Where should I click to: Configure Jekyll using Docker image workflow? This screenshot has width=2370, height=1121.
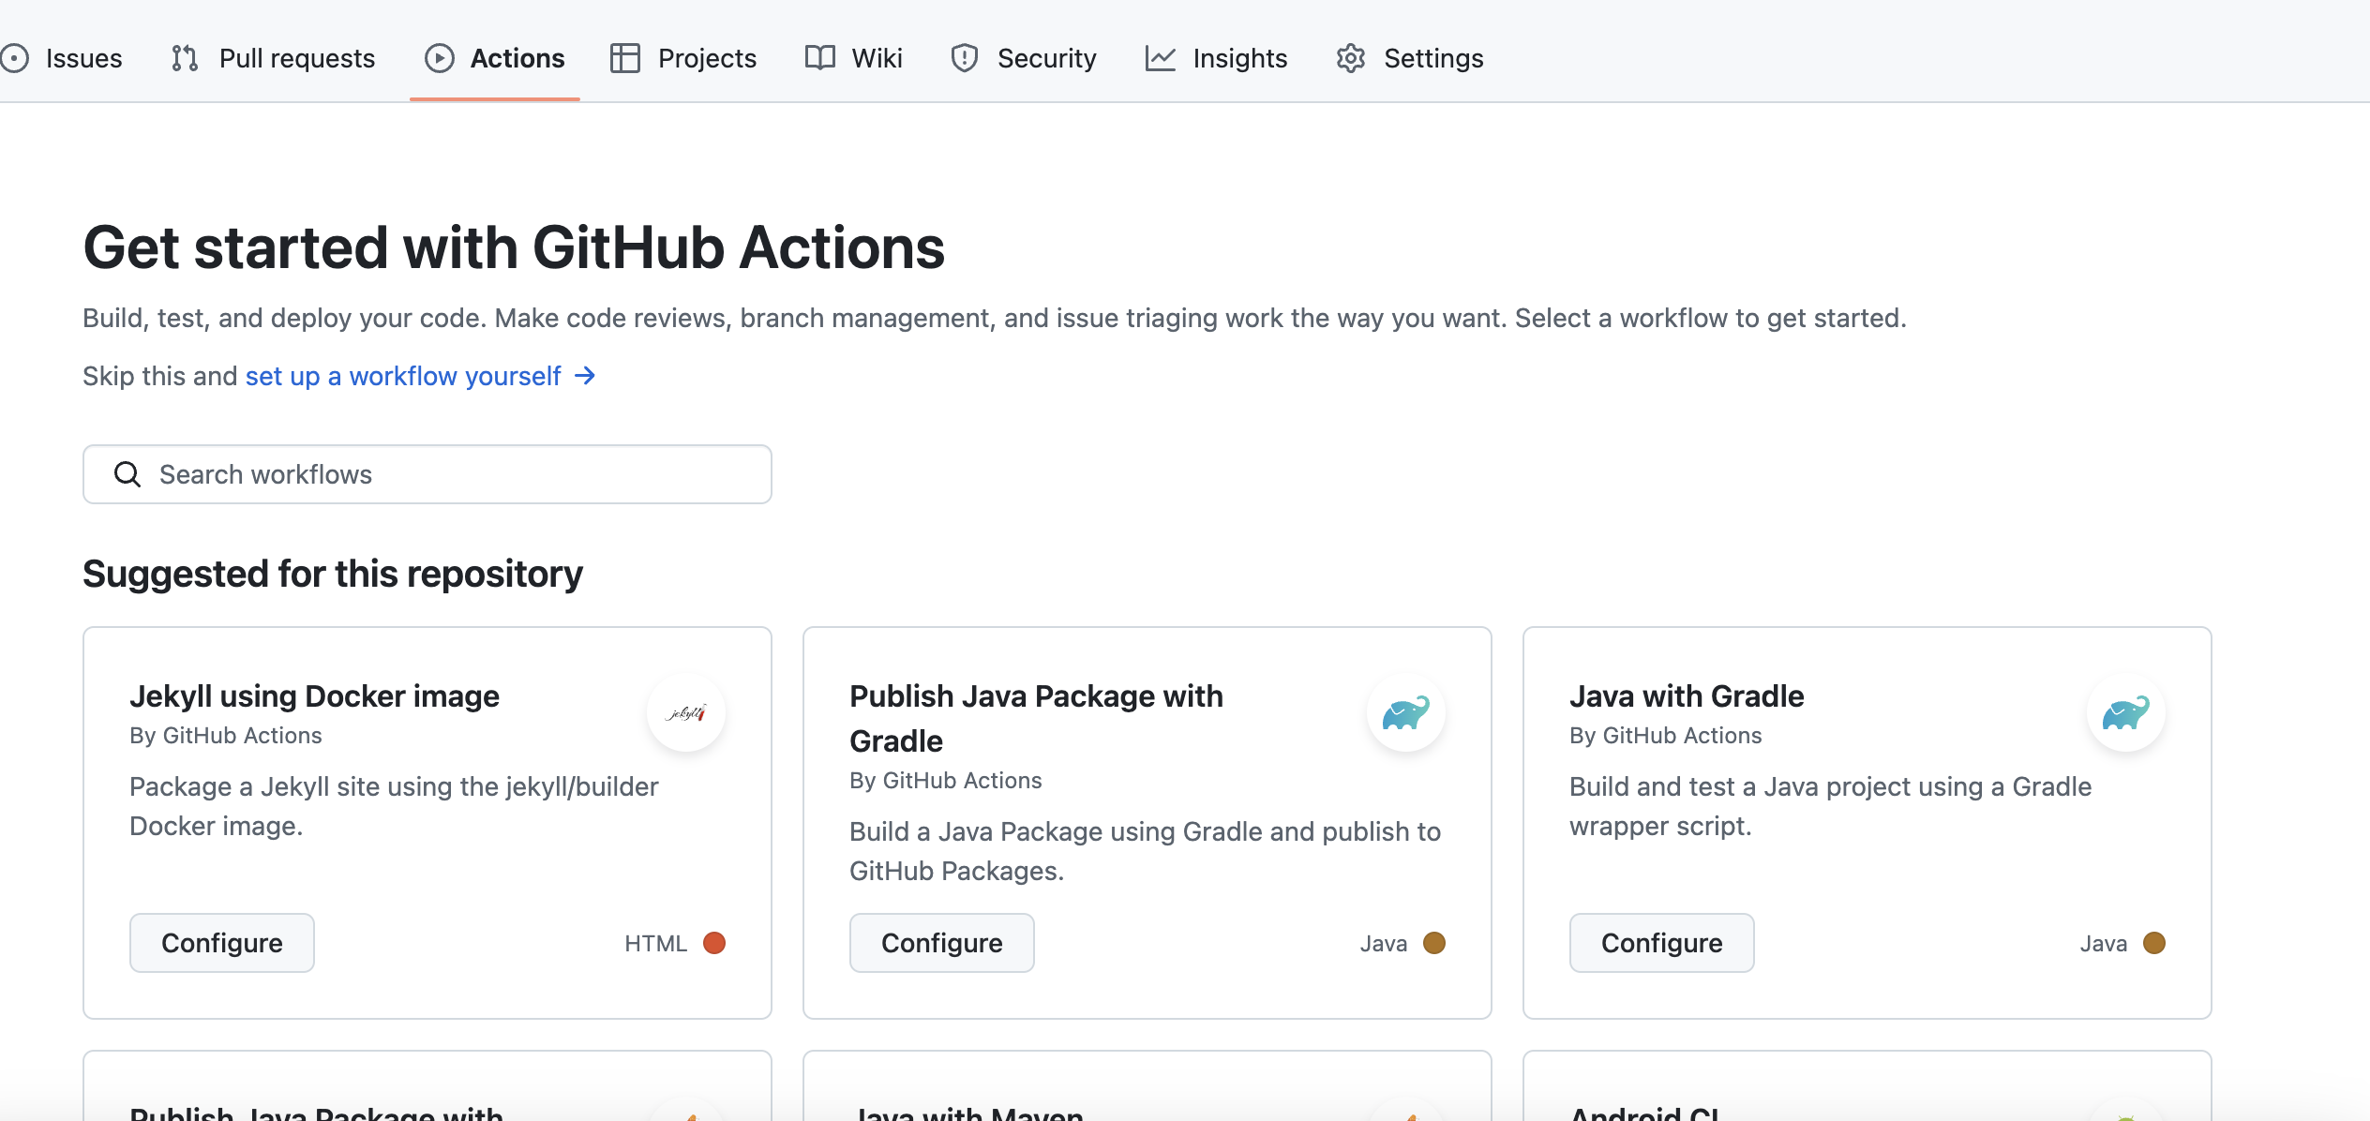(x=221, y=943)
